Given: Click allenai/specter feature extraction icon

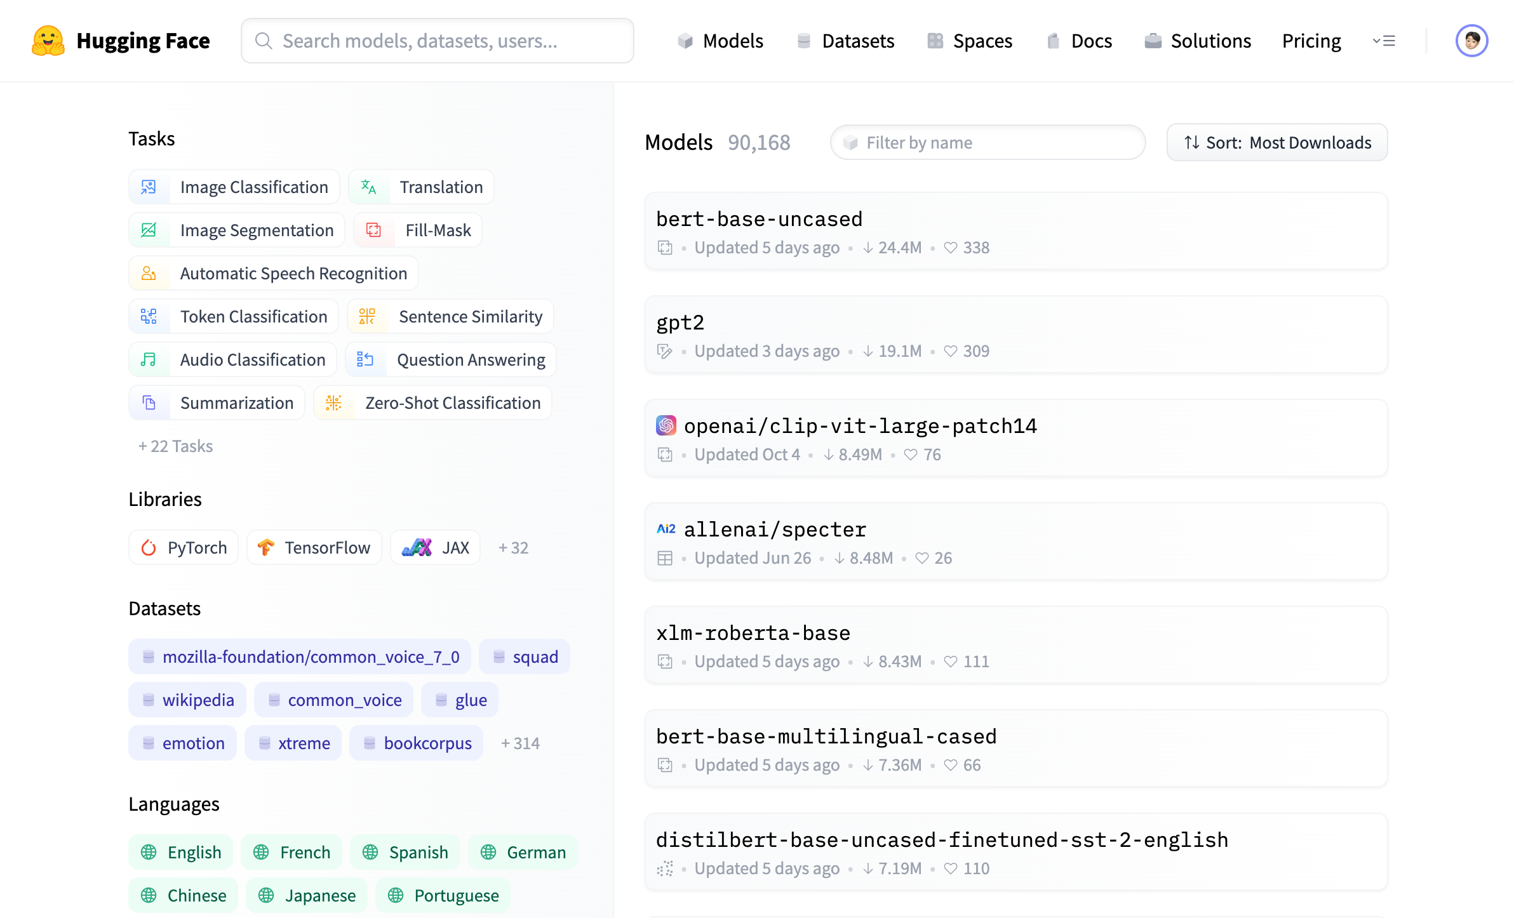Looking at the screenshot, I should (x=665, y=558).
